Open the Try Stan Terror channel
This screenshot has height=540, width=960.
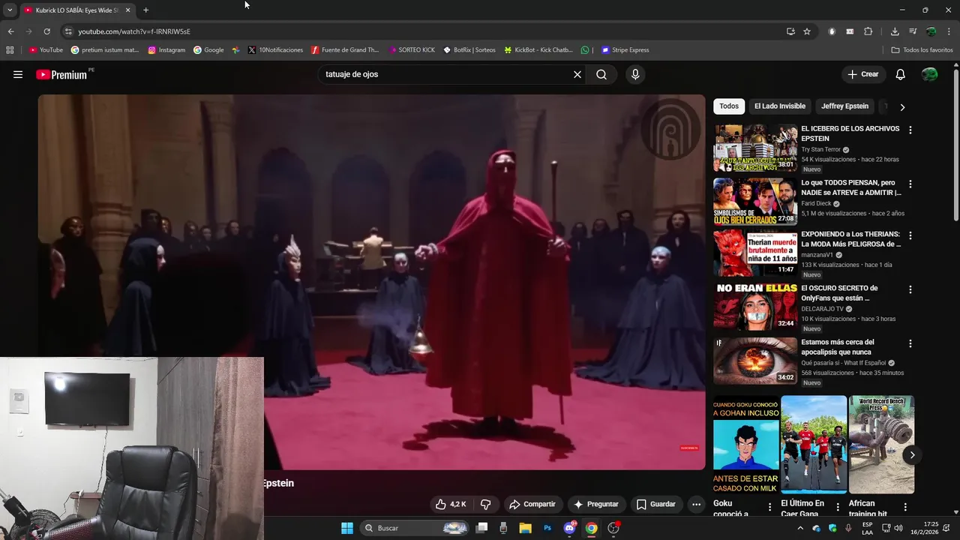coord(820,149)
